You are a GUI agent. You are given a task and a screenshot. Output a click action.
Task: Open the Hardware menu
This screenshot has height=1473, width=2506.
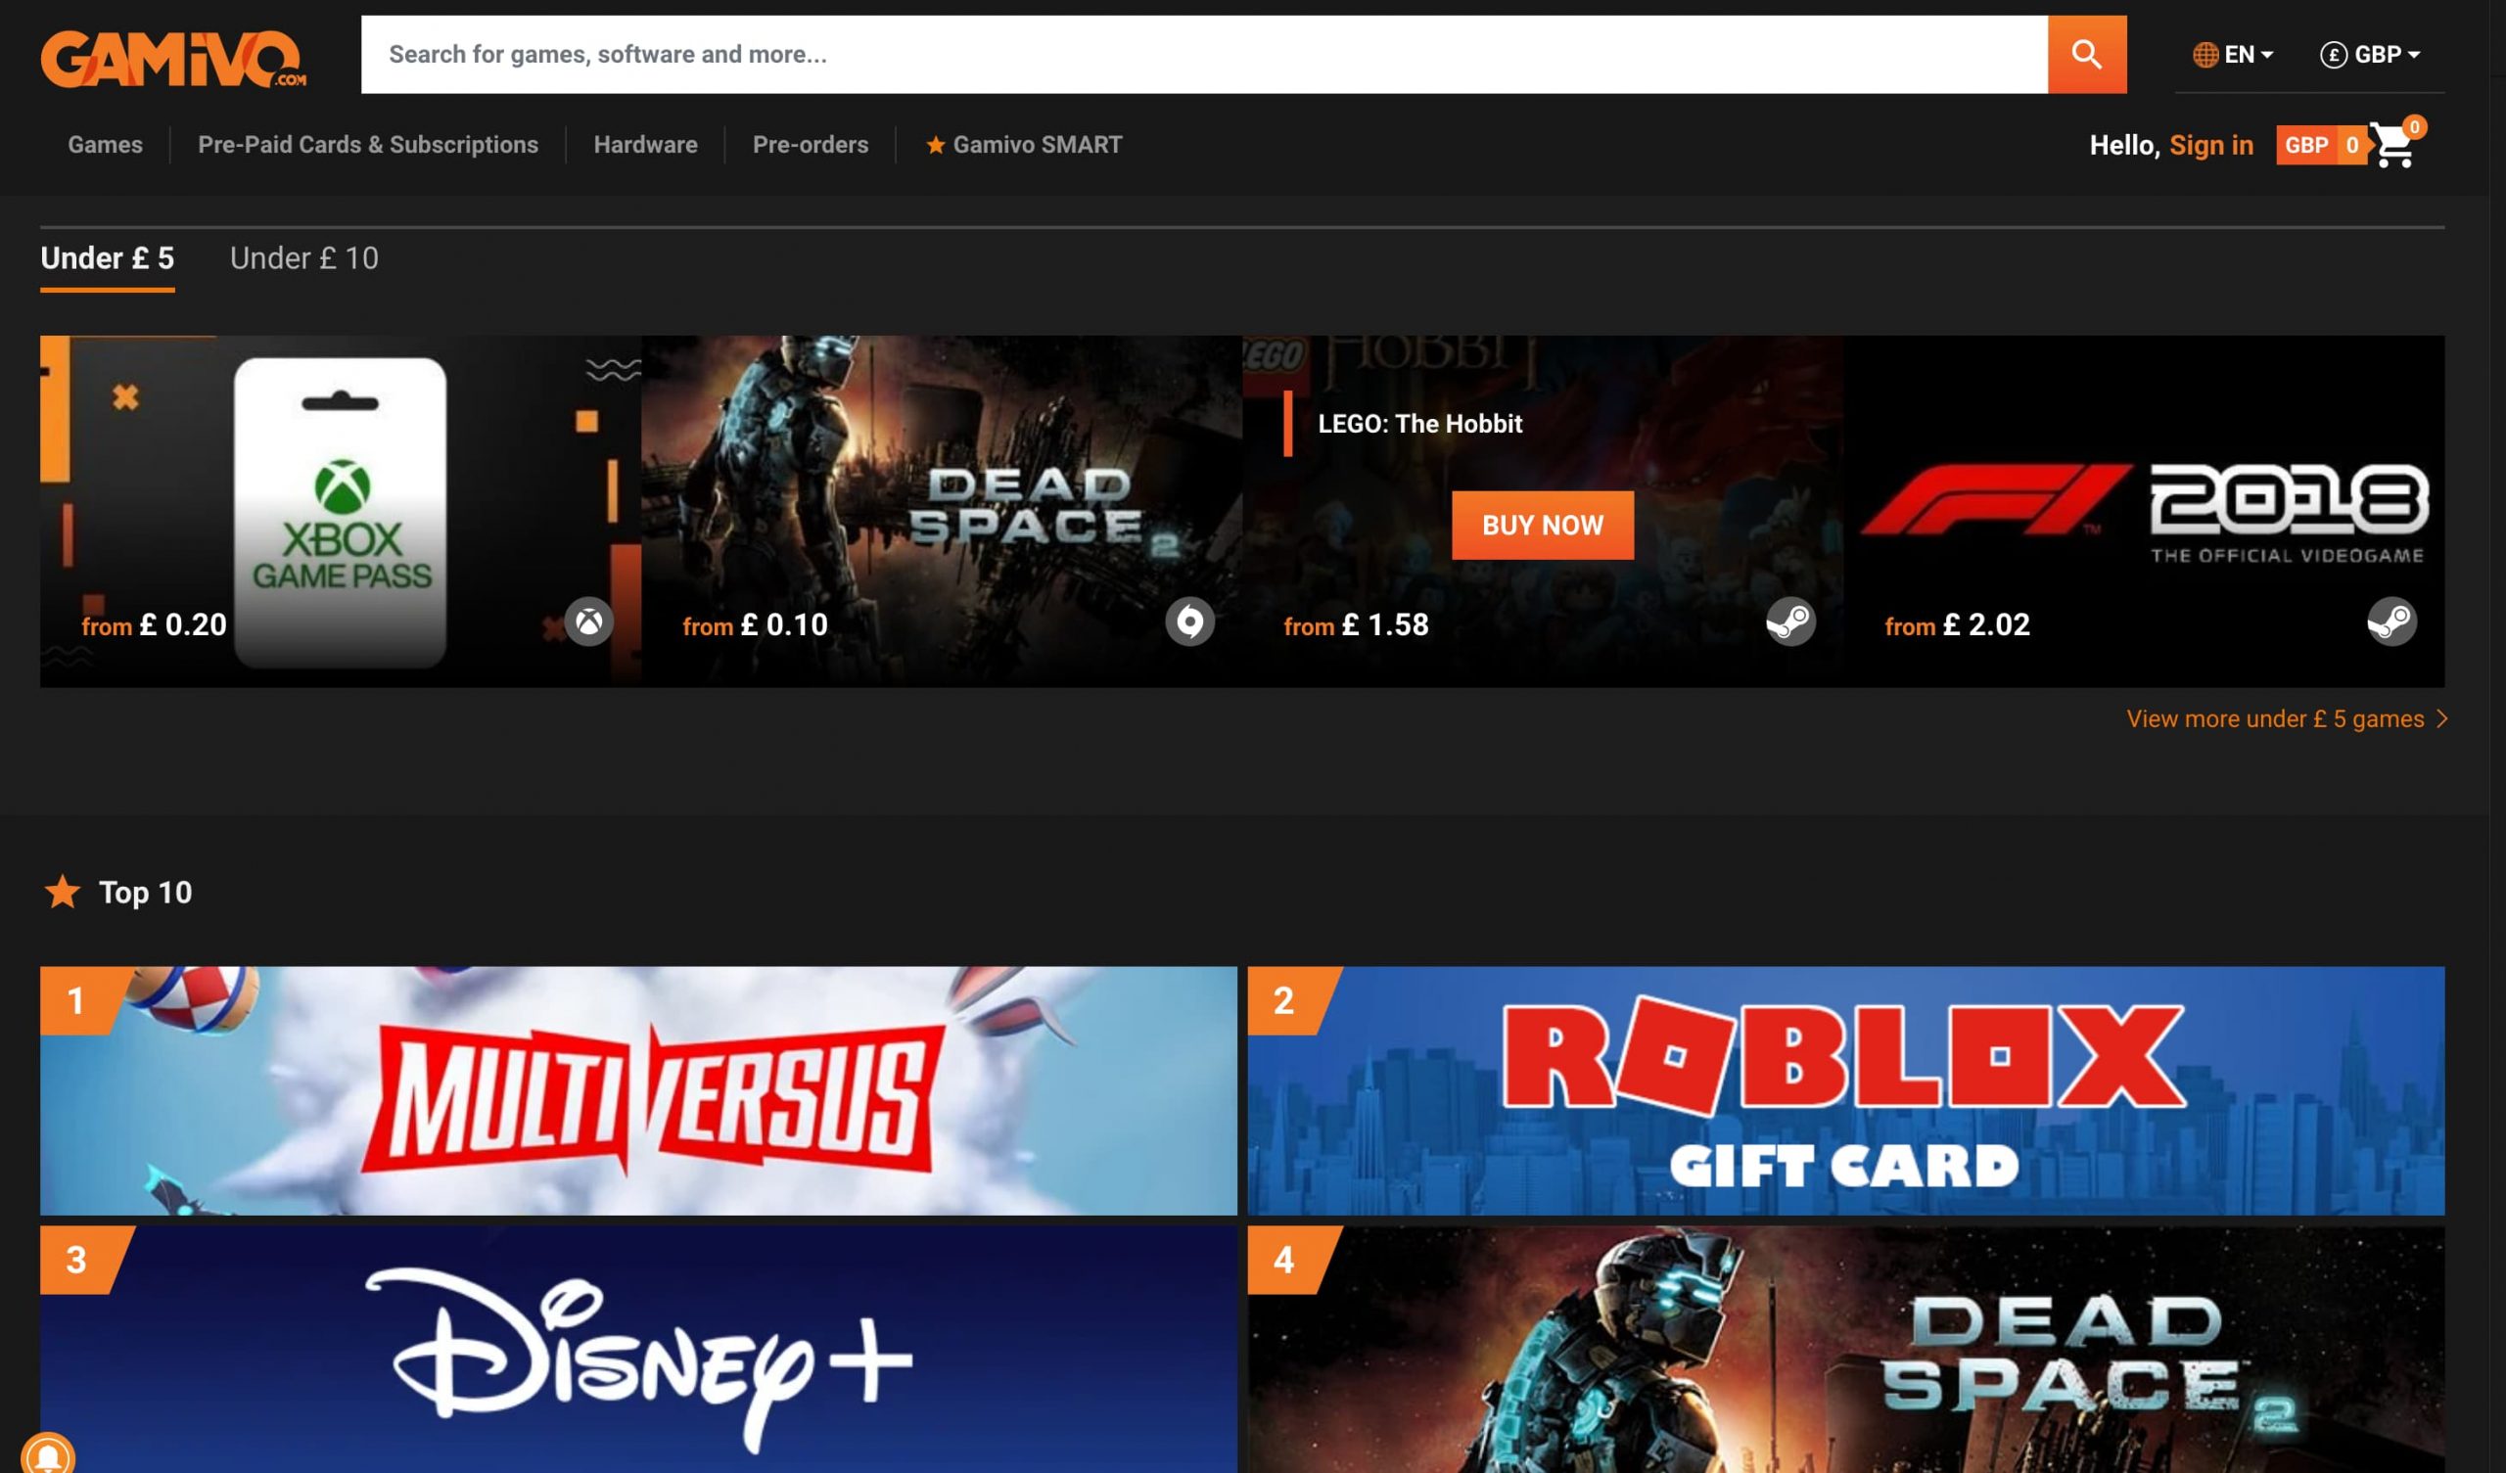coord(645,145)
